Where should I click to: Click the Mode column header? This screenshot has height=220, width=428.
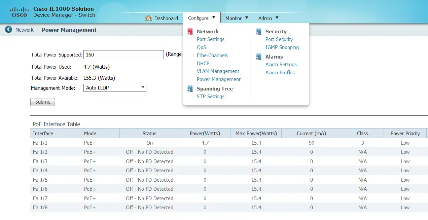pos(90,134)
